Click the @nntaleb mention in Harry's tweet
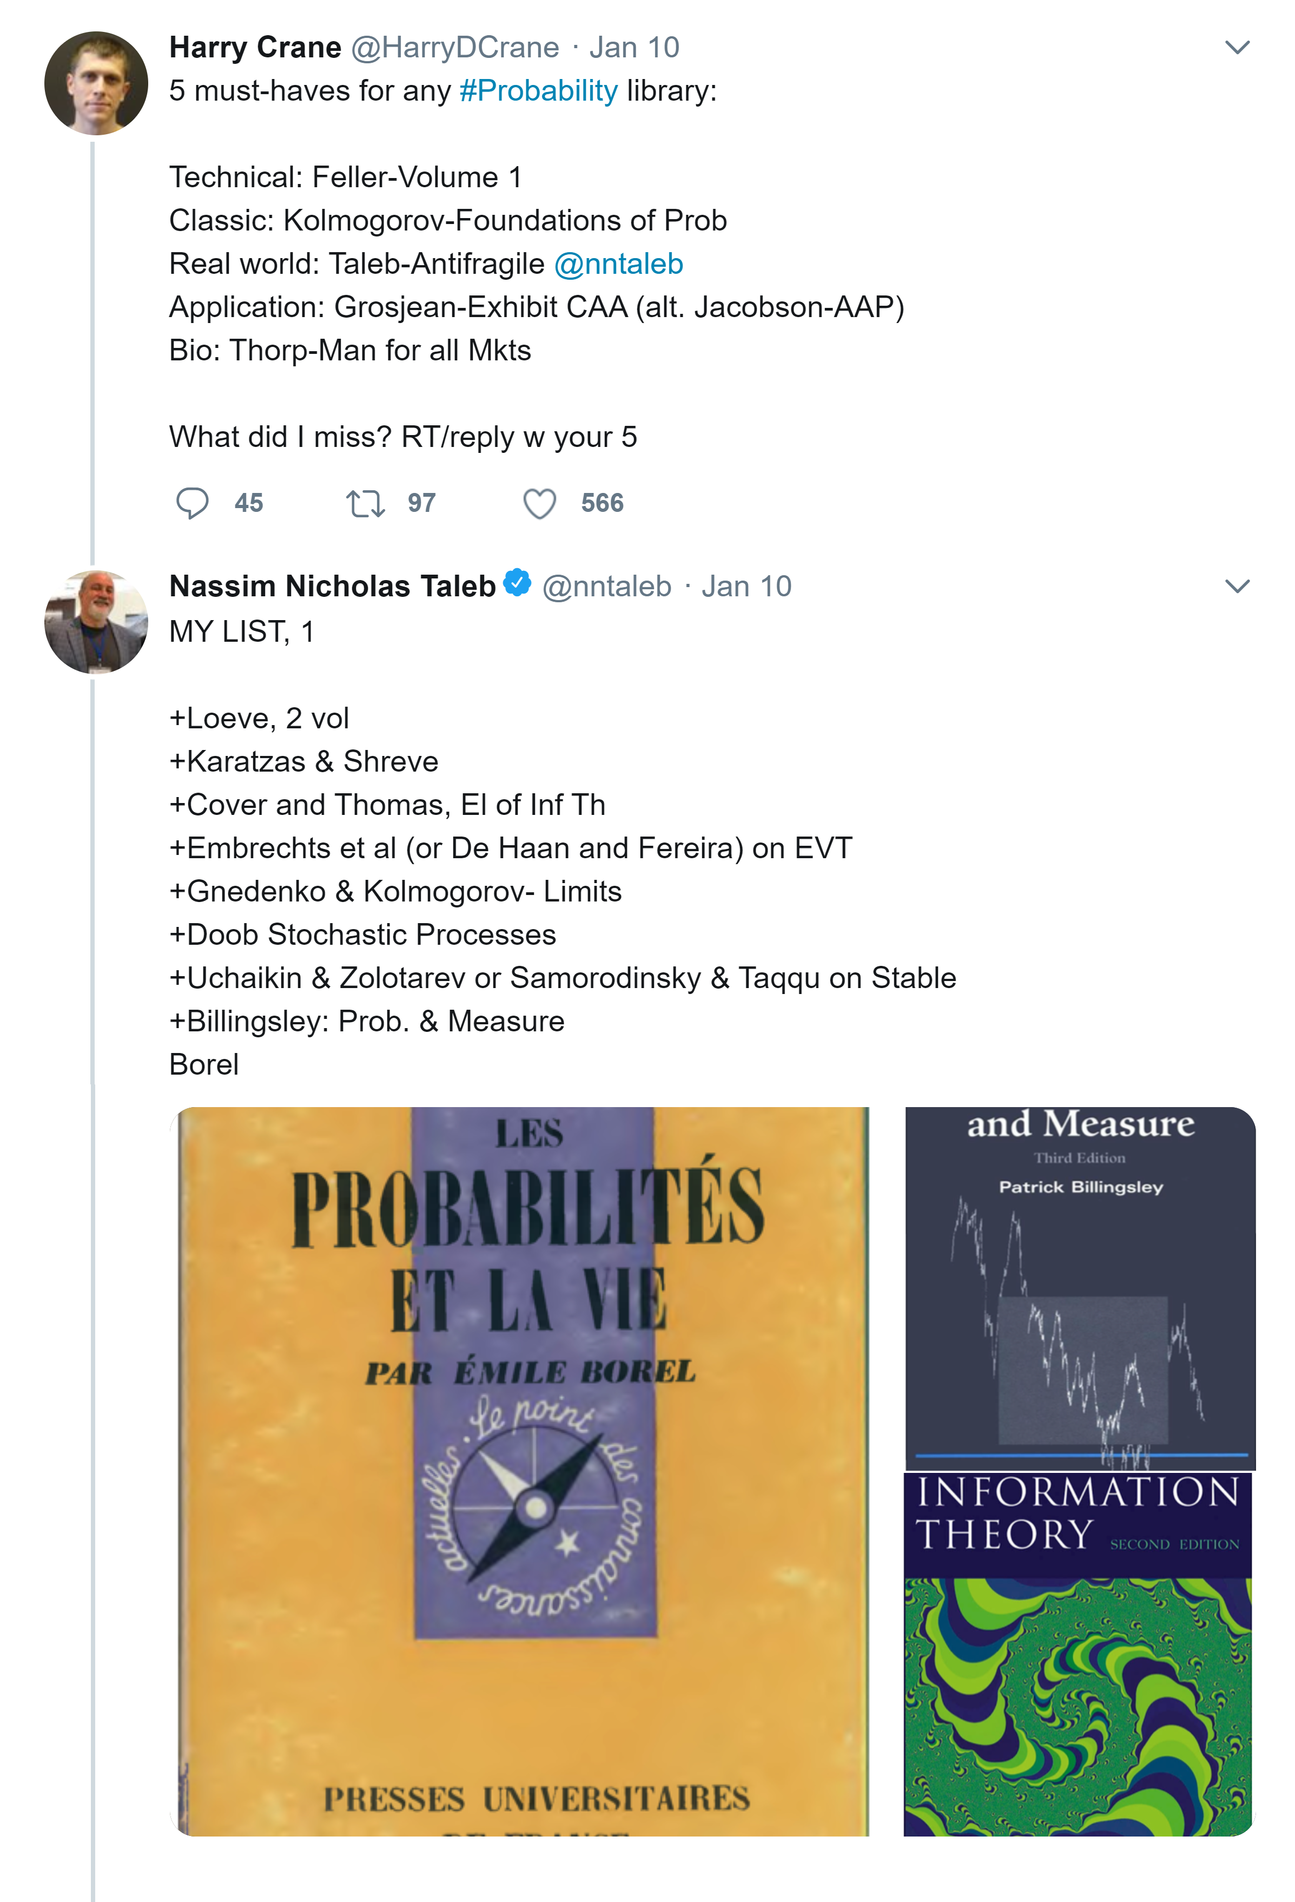The image size is (1295, 1902). [618, 265]
